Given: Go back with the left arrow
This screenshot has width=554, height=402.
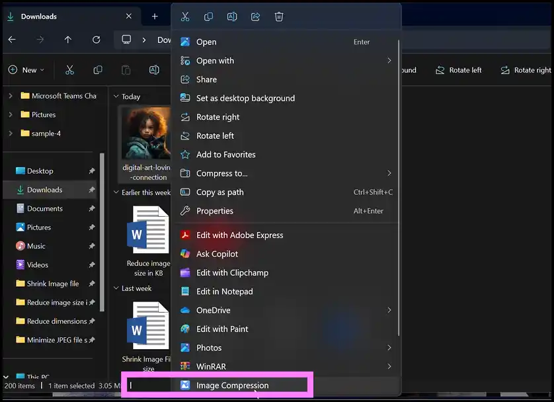Looking at the screenshot, I should click(x=12, y=40).
